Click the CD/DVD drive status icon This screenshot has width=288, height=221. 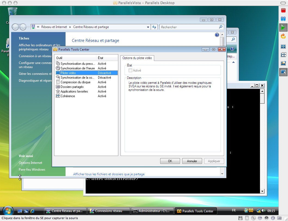[253, 218]
